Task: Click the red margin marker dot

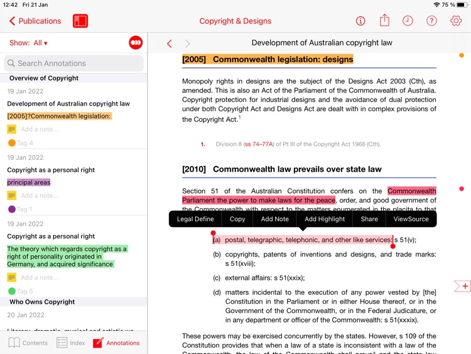Action: point(462,189)
